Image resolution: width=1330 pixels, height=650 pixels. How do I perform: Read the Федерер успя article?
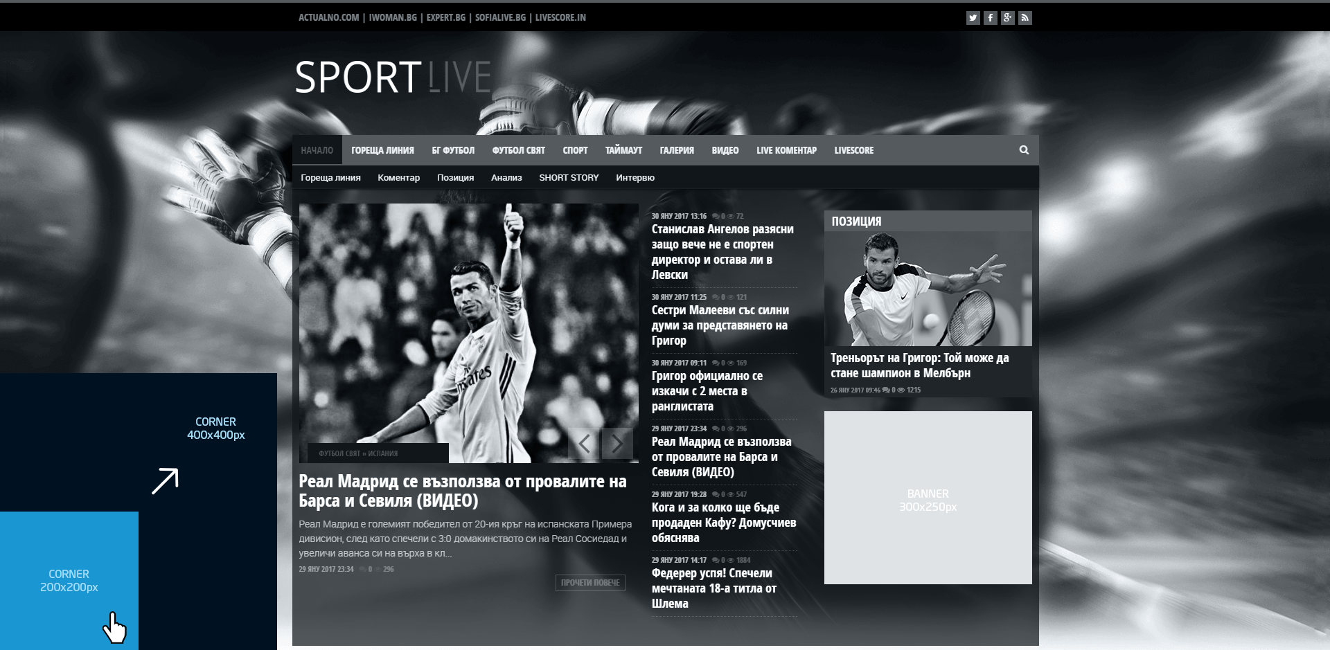point(713,588)
